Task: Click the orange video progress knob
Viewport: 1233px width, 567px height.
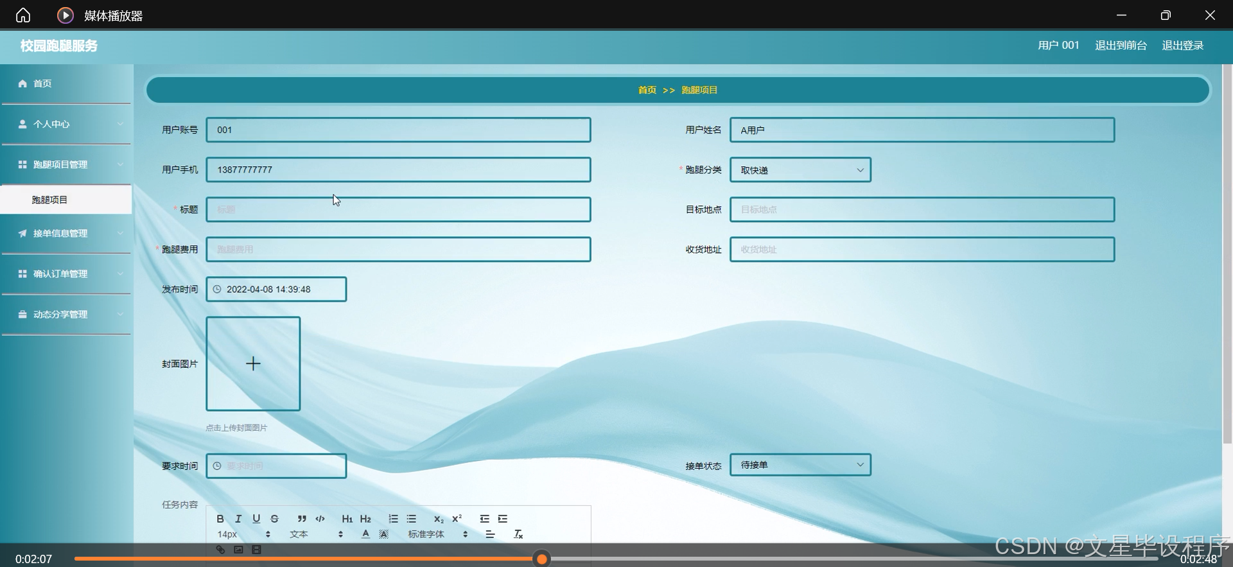Action: pos(542,559)
